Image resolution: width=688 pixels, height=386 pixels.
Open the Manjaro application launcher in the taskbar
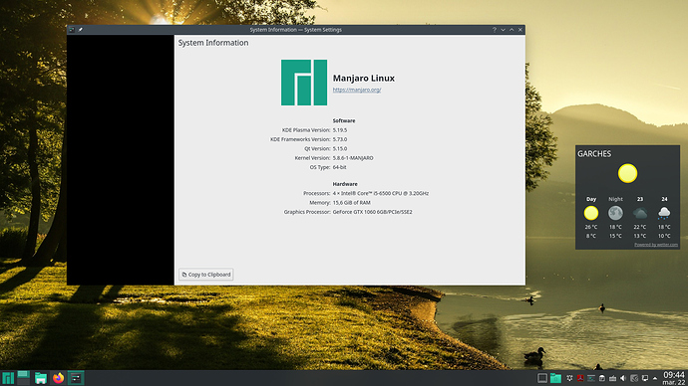click(8, 378)
